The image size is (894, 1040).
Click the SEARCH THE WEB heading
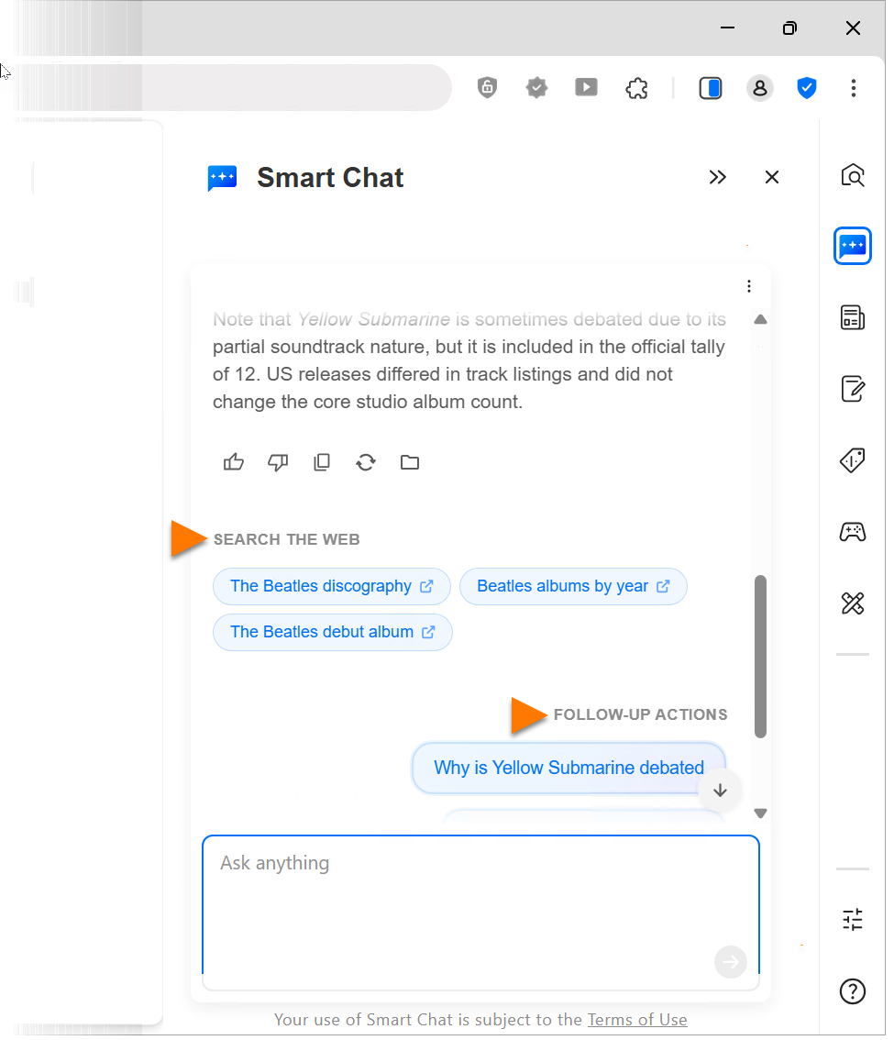[x=286, y=539]
